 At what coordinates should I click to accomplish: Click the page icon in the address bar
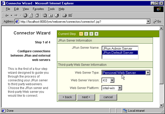tap(17, 22)
